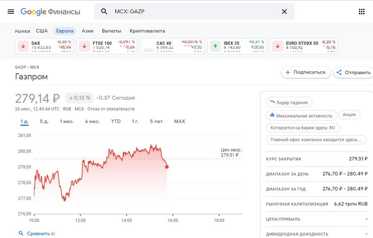Select the Европа markets tab
The image size is (373, 238).
[65, 31]
